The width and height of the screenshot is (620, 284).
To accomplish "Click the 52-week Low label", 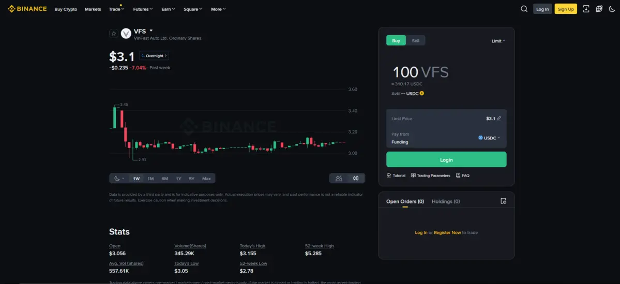I will tap(253, 263).
